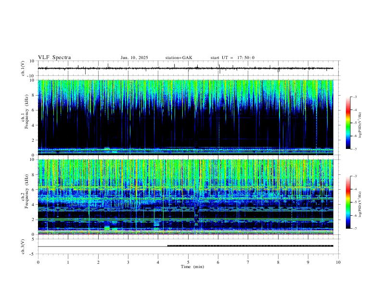381x294 pixels.
Task: Click the date "Jun. 10, 2025"
Action: pyautogui.click(x=134, y=58)
